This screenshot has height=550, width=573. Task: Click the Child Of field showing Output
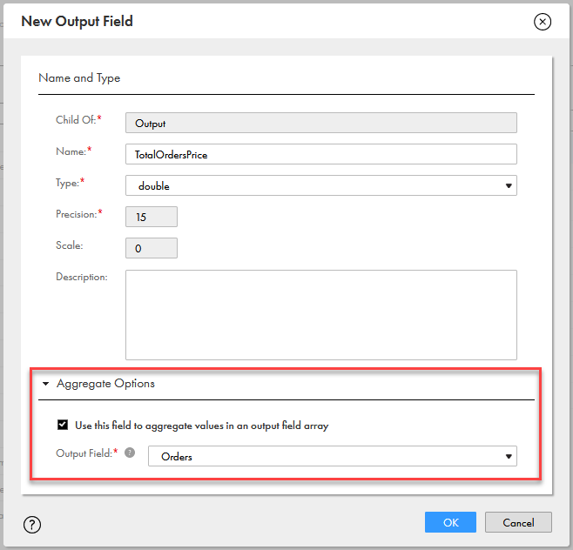[320, 123]
